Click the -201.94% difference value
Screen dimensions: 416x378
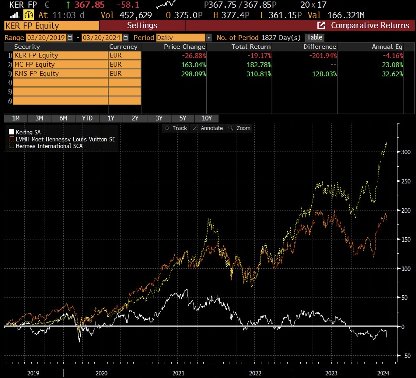323,55
